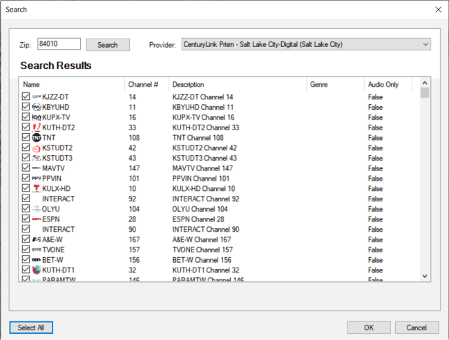The width and height of the screenshot is (449, 340).
Task: Click the Univision logo beside KUTH-DT1
Action: coord(37,270)
